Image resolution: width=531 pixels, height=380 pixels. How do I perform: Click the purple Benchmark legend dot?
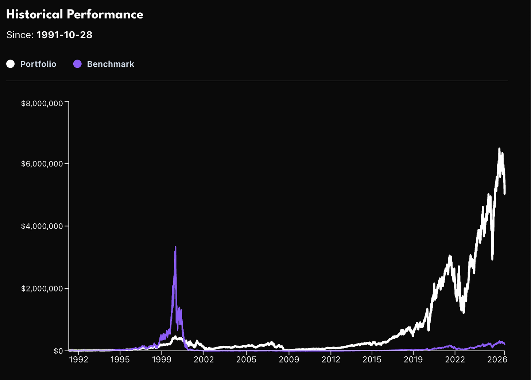coord(77,64)
